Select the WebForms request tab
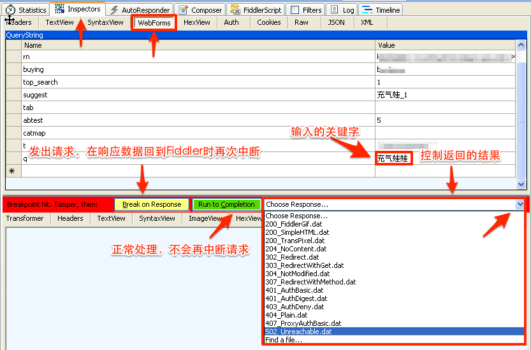 click(x=154, y=23)
